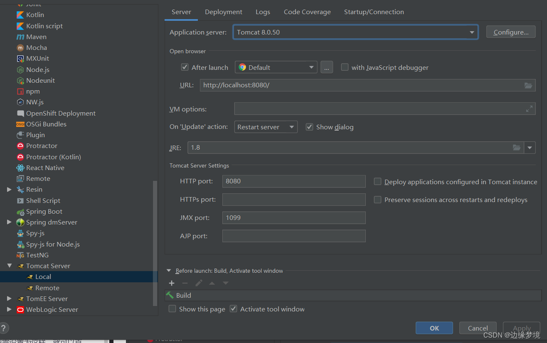Click the React Native icon
The image size is (547, 343).
20,168
